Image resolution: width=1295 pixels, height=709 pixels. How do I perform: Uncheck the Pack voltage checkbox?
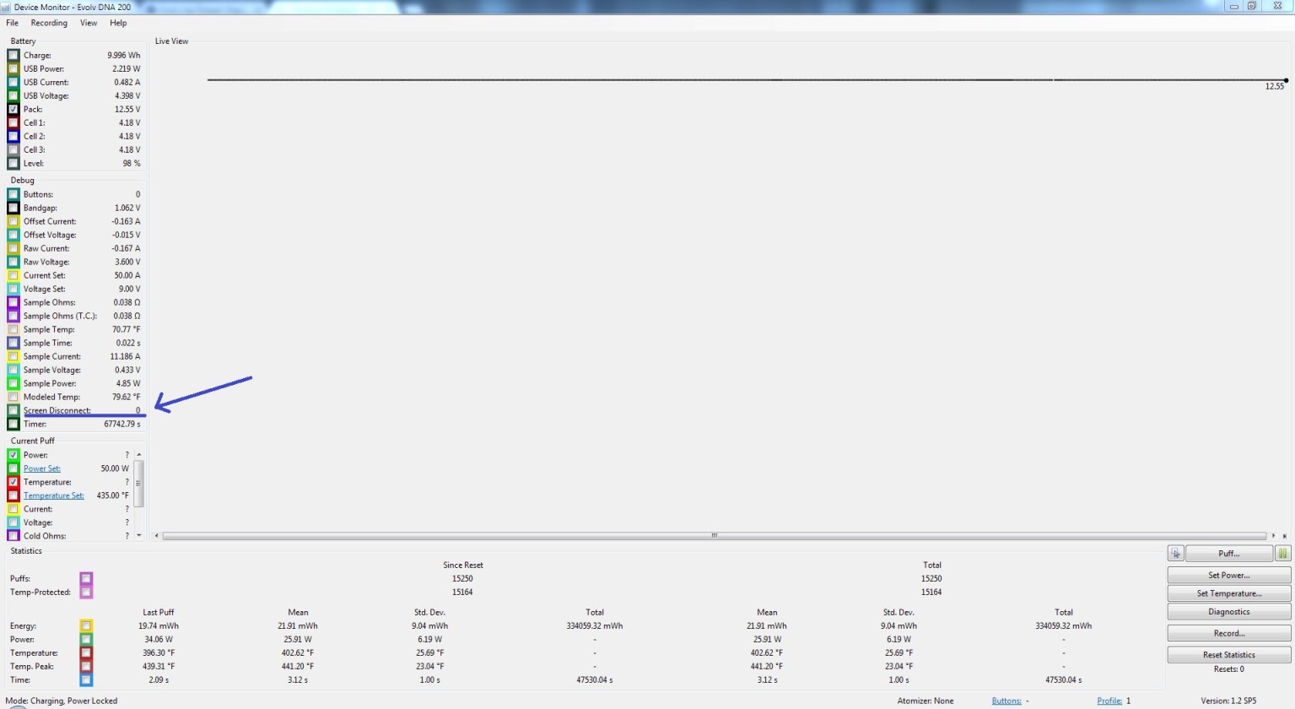click(x=13, y=110)
